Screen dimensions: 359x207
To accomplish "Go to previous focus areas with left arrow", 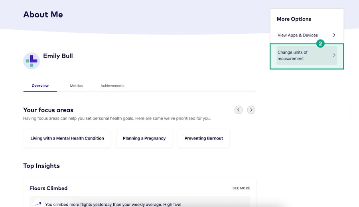I will coord(239,109).
